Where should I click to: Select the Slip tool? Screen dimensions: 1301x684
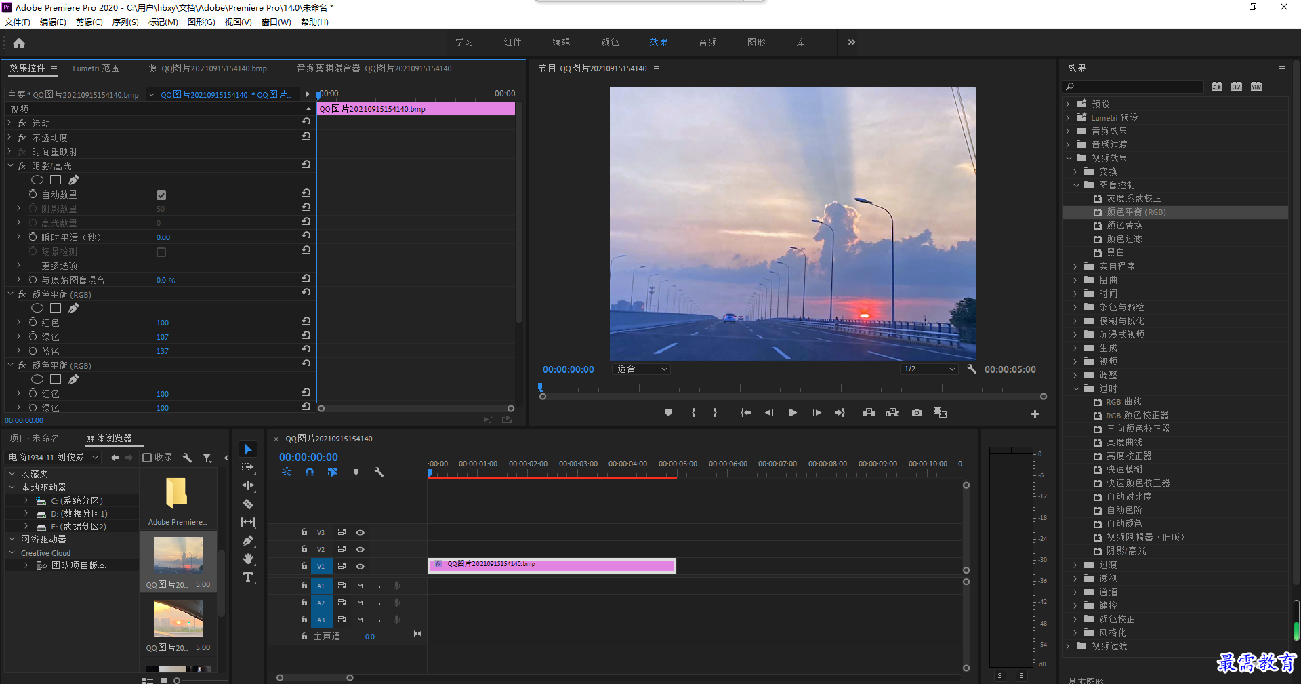tap(248, 522)
